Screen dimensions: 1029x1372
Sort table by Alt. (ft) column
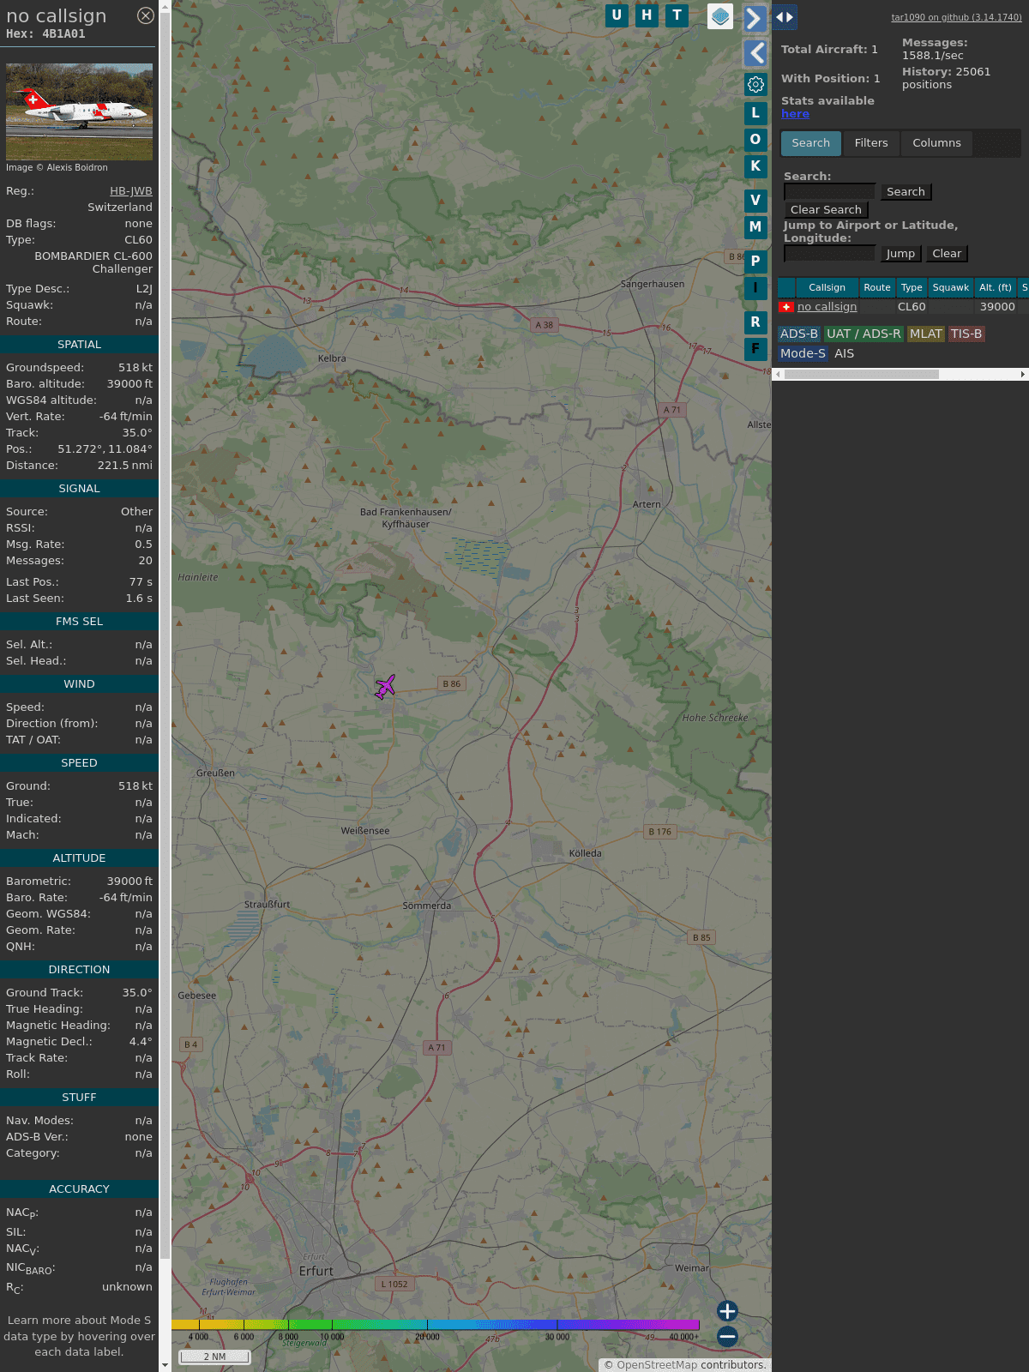coord(996,287)
